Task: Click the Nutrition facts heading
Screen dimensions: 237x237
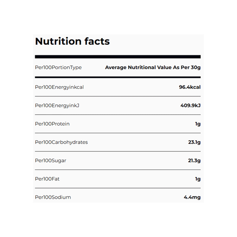Action: (72, 41)
